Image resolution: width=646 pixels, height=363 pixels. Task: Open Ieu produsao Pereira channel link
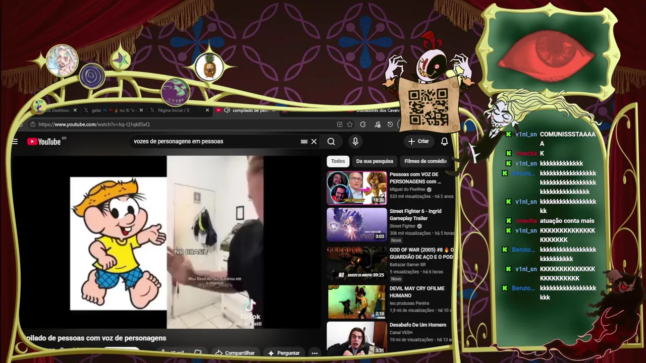[x=409, y=304]
